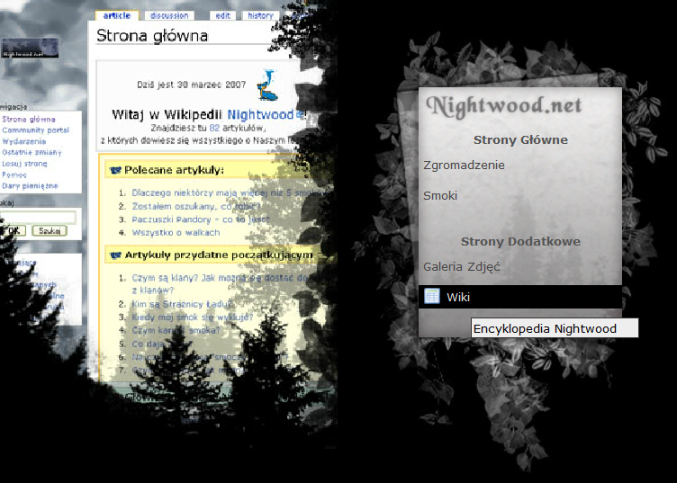677x483 pixels.
Task: Open 'Paczuszki Pandory – co to jest?' article
Action: coord(201,219)
